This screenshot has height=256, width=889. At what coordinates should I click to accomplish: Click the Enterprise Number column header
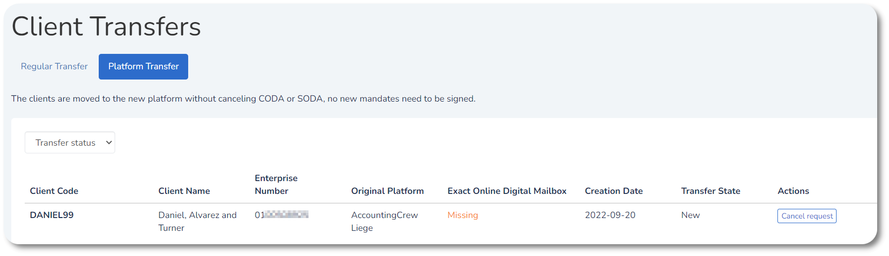tap(276, 184)
